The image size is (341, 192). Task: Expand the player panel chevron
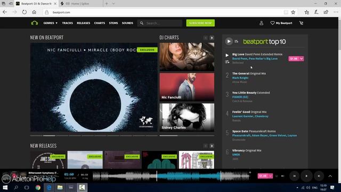click(330, 176)
